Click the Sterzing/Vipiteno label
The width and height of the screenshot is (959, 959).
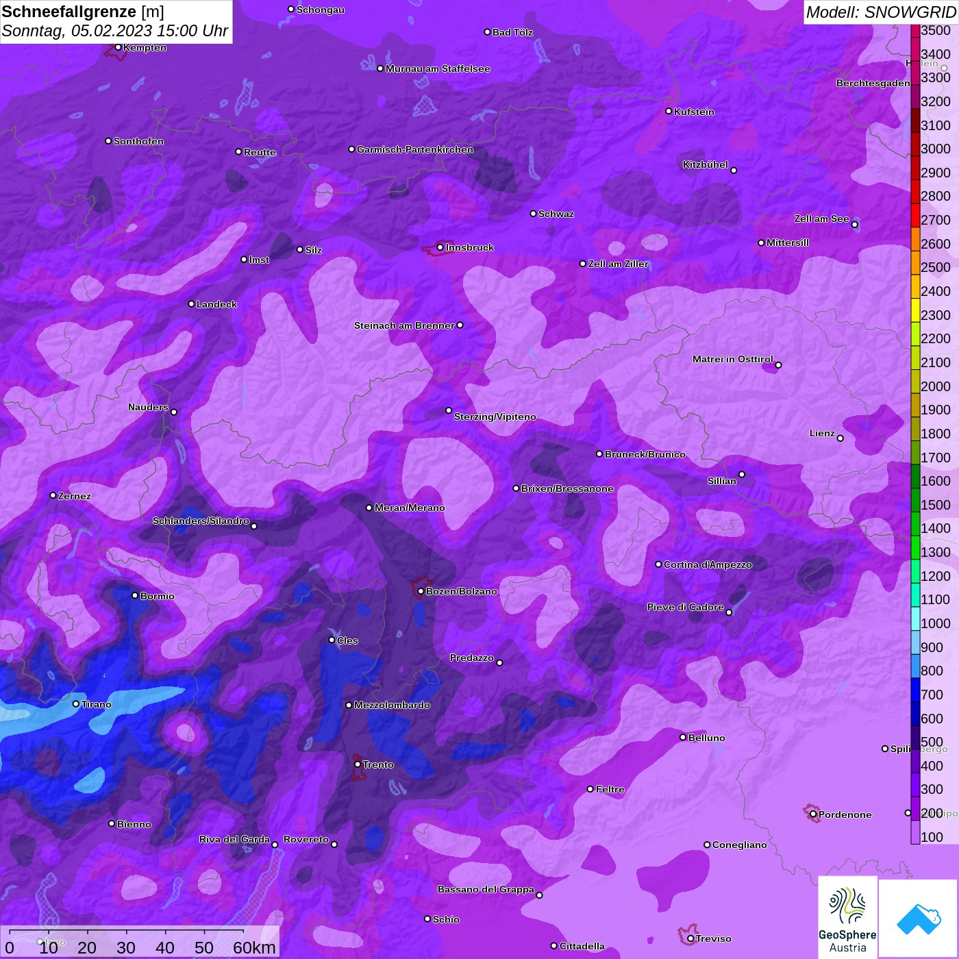tap(495, 416)
